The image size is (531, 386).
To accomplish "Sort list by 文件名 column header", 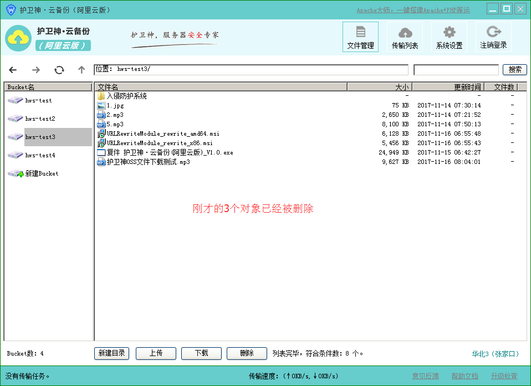I will click(221, 87).
